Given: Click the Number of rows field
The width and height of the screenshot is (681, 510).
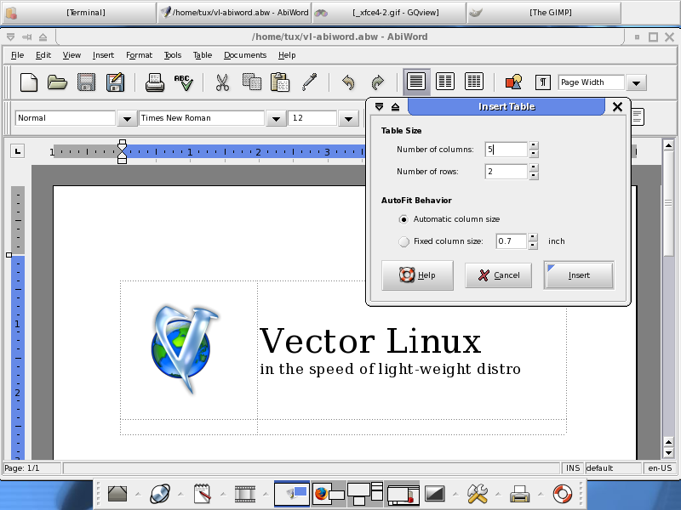Looking at the screenshot, I should point(506,172).
